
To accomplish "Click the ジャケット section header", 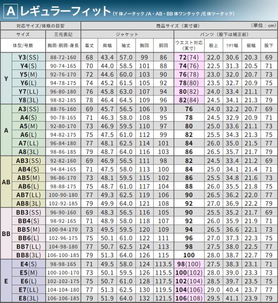I will tap(127, 34).
